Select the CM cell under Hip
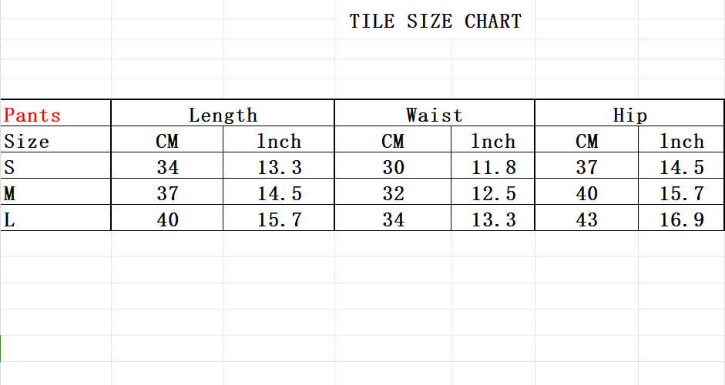 (x=587, y=139)
